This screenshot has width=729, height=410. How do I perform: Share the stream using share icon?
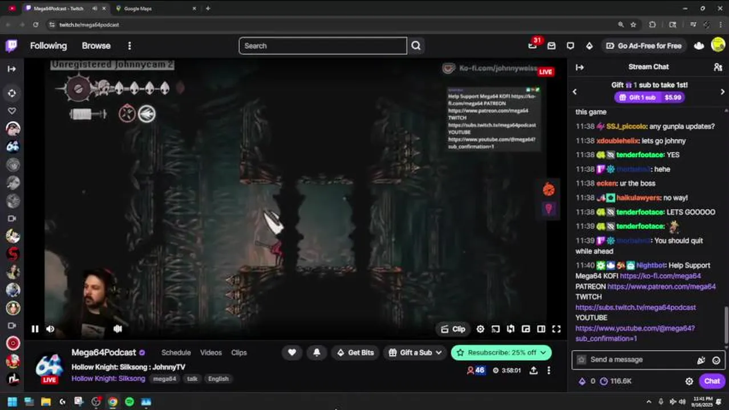coord(533,371)
